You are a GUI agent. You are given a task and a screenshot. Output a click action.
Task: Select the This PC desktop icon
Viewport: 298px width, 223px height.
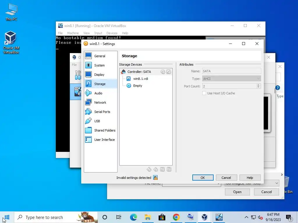coord(11,12)
